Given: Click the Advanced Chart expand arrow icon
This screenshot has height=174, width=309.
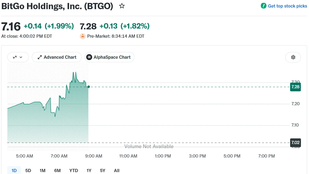Looking at the screenshot, I should coord(40,57).
